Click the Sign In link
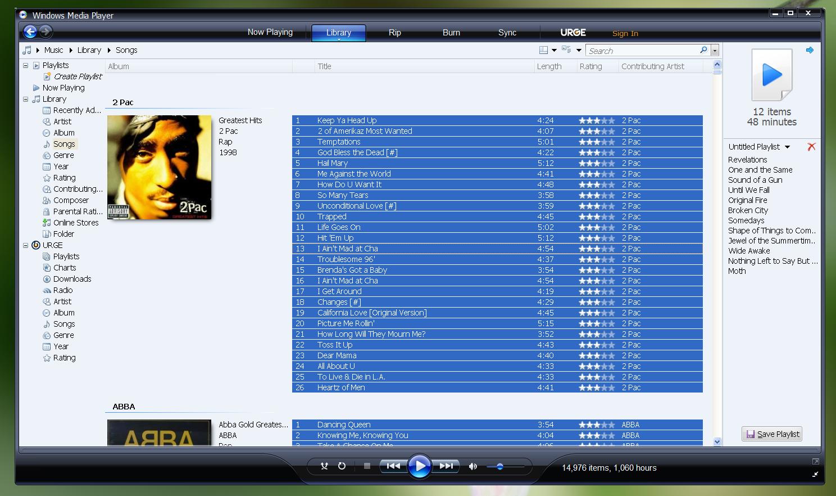The height and width of the screenshot is (496, 836). pyautogui.click(x=625, y=33)
